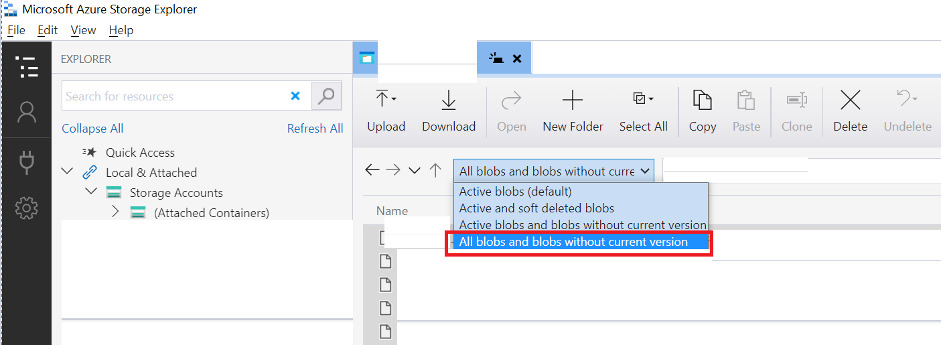
Task: Navigate back with the left arrow
Action: 372,170
